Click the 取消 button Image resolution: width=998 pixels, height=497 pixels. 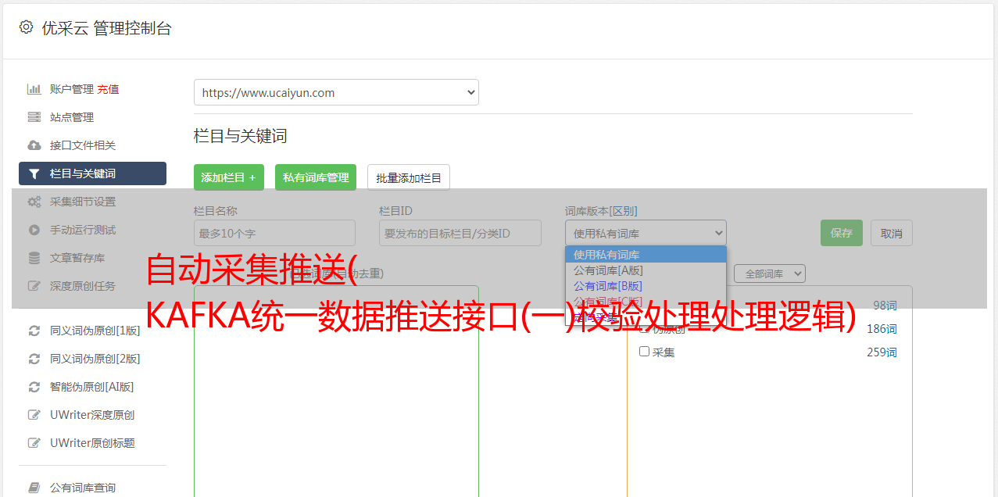coord(892,233)
